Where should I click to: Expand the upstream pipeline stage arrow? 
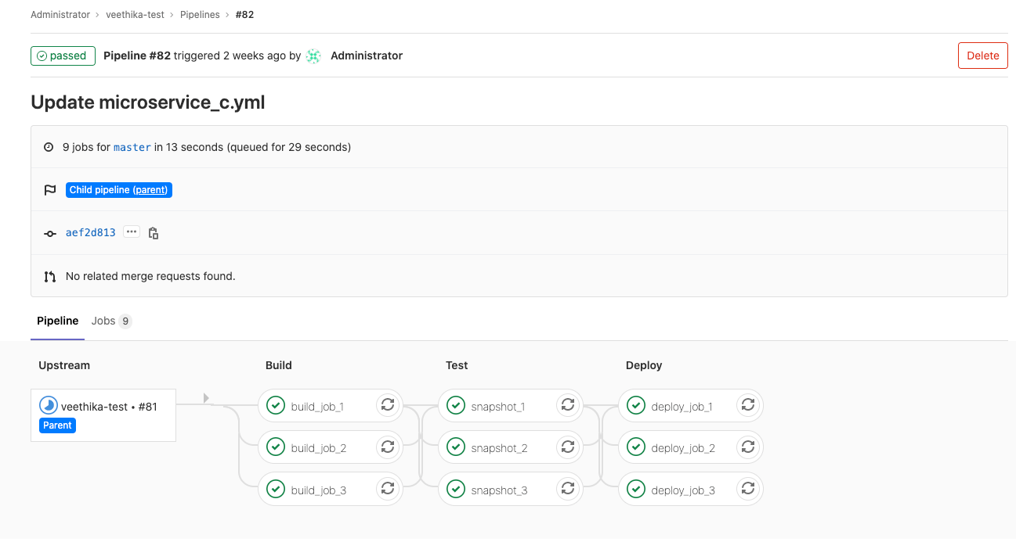206,397
